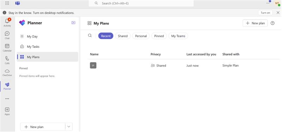
Task: Open Chat in the sidebar
Action: click(7, 35)
